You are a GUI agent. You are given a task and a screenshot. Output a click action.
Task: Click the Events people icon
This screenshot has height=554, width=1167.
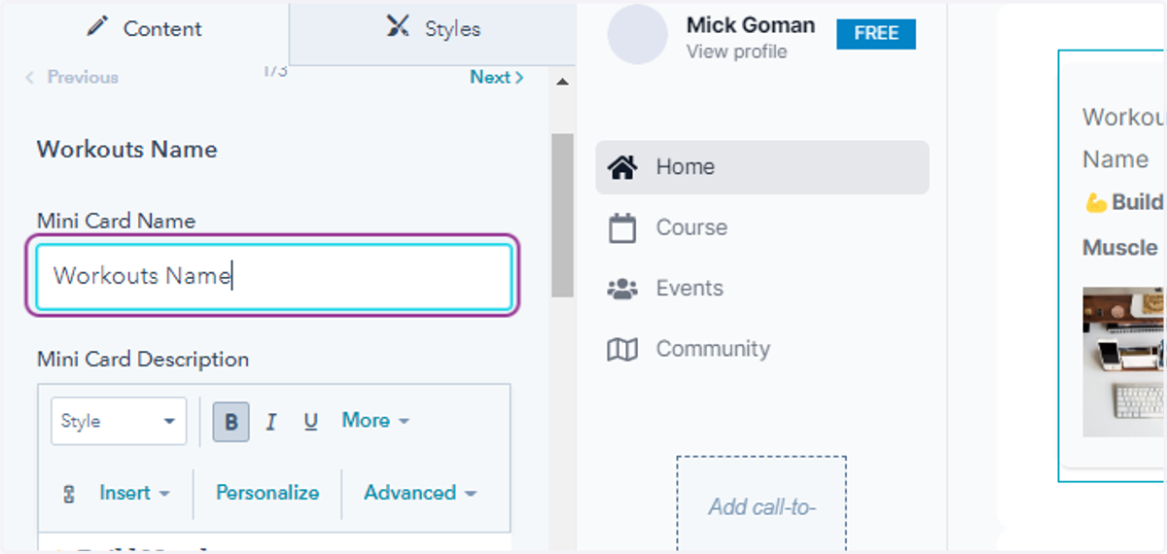click(622, 289)
